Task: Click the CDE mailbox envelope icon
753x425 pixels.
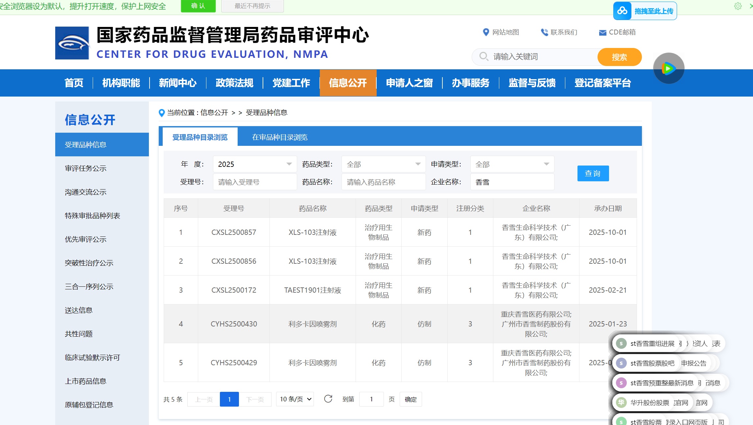Action: pyautogui.click(x=602, y=33)
